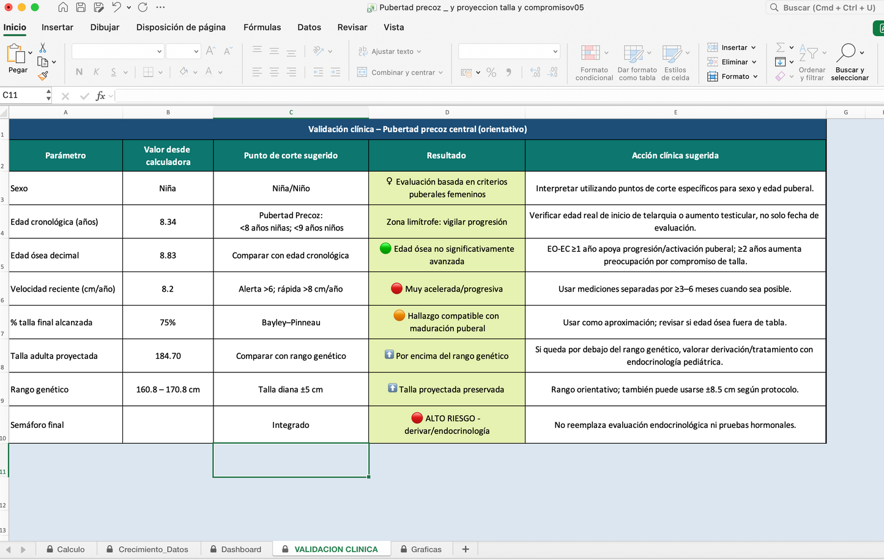Decrease decimal places
This screenshot has width=884, height=560.
pos(553,72)
